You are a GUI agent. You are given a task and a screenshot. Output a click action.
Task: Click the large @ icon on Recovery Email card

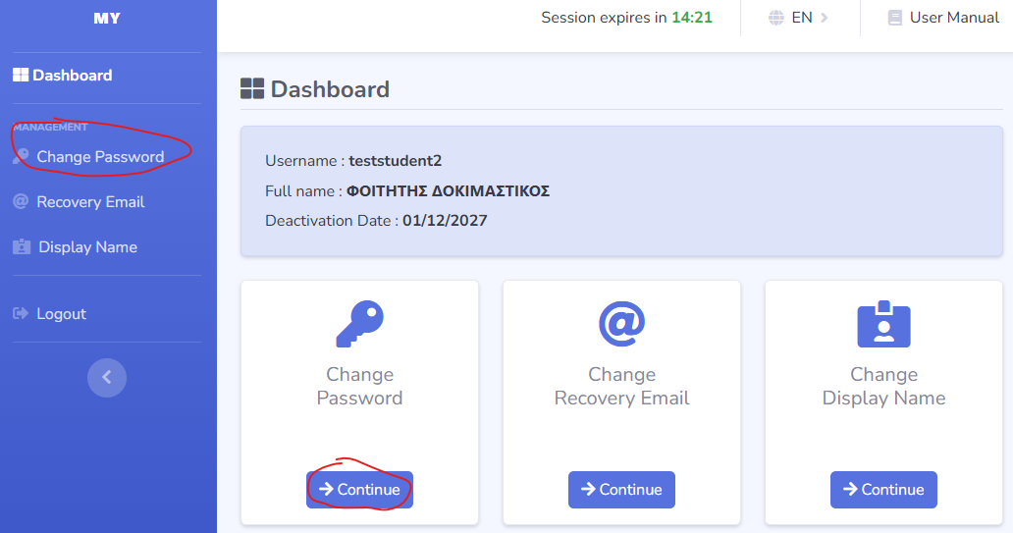click(621, 324)
